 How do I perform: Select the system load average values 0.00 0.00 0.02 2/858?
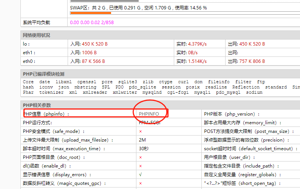click(92, 23)
